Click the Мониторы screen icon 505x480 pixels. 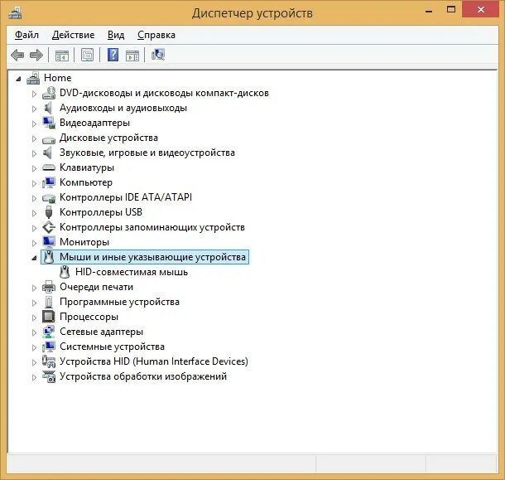coord(49,242)
